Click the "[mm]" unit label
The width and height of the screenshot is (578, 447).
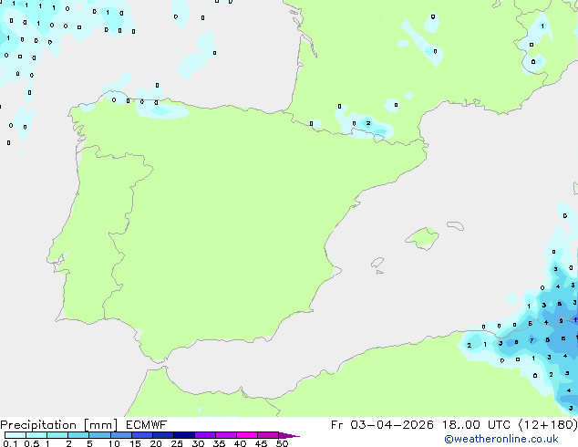(x=100, y=425)
